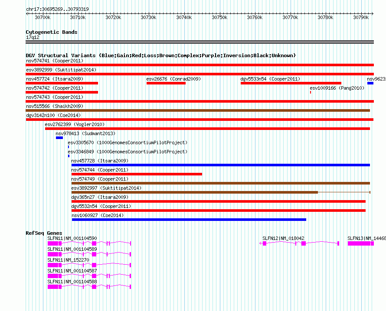
Task: Click the SLFN12|NM_018042 gene label
Action: pos(283,238)
